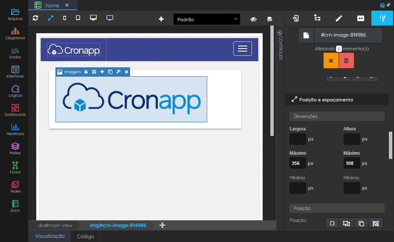Open the Testes sidebar section
The width and height of the screenshot is (394, 242).
[x=15, y=187]
